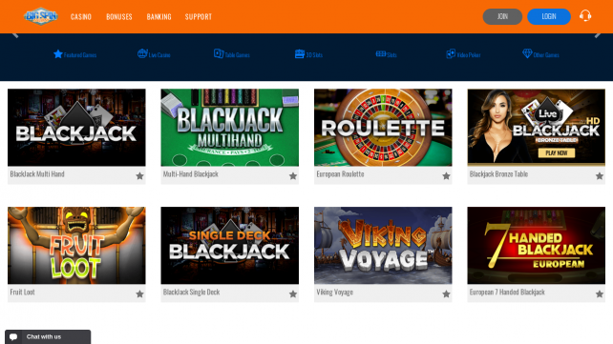Image resolution: width=613 pixels, height=344 pixels.
Task: Open the Video Poker category
Action: (463, 54)
